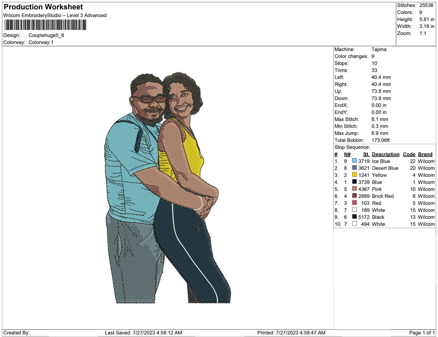Screen dimensions: 438x337
Task: Click the Ice Blue color swatch
Action: (354, 161)
